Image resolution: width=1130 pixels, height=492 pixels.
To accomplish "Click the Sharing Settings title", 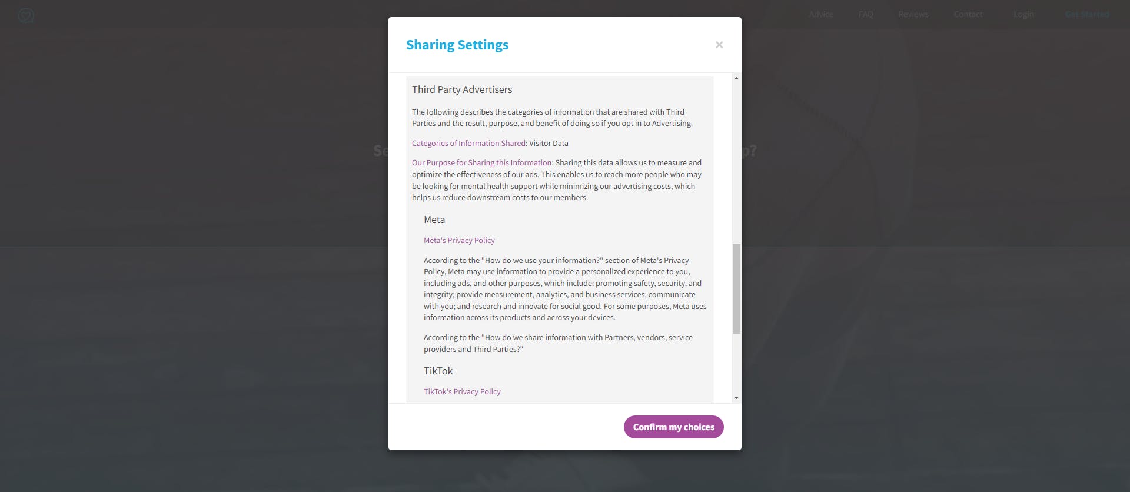I will pos(458,45).
